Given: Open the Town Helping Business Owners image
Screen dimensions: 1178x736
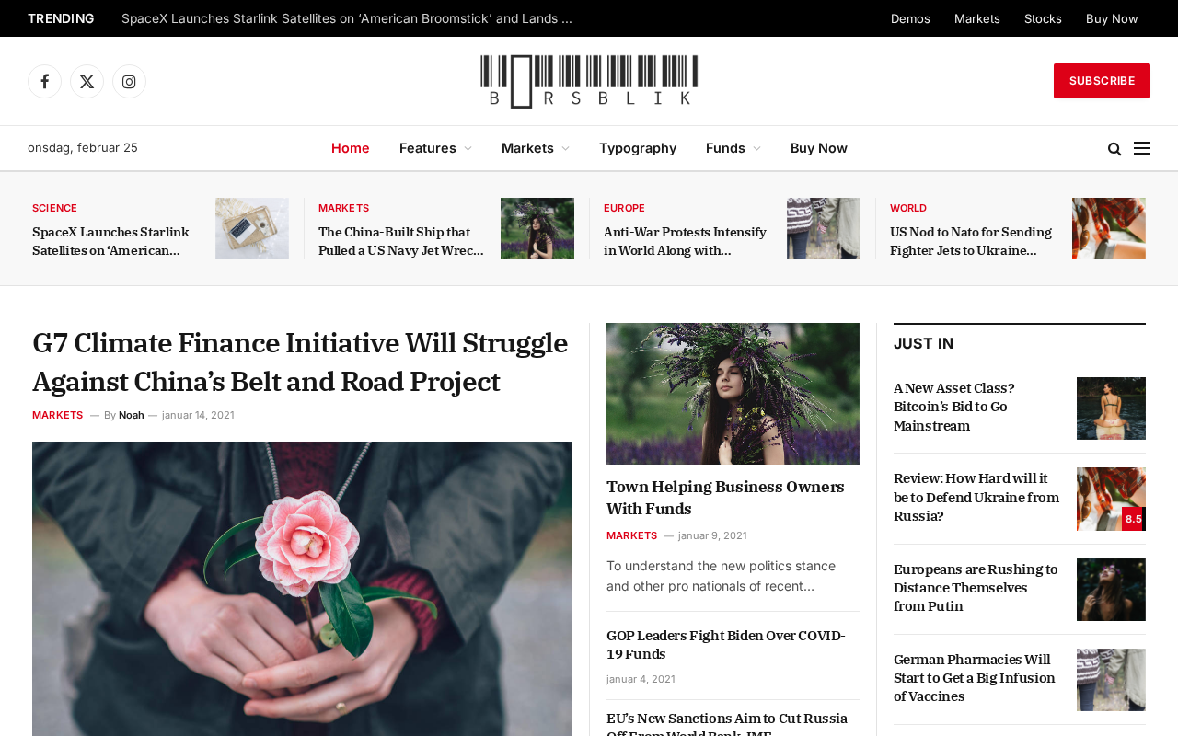Looking at the screenshot, I should (733, 394).
